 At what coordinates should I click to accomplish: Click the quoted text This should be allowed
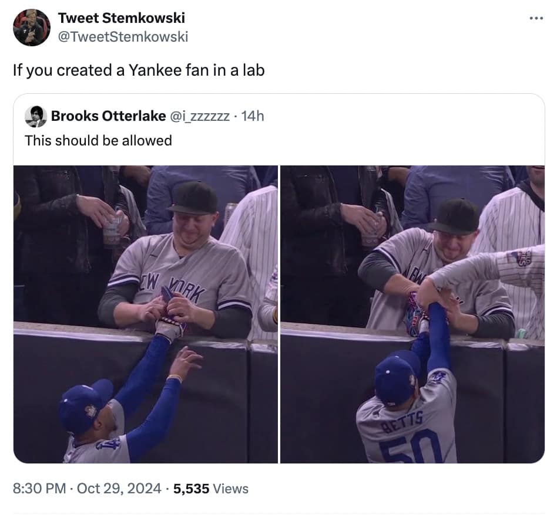(x=98, y=140)
